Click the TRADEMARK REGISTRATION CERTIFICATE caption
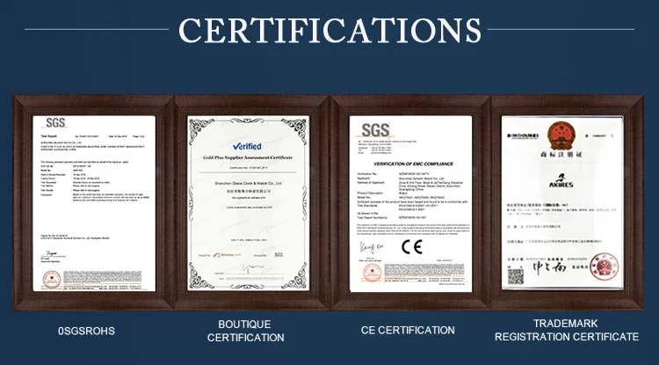The height and width of the screenshot is (365, 659). pyautogui.click(x=567, y=330)
